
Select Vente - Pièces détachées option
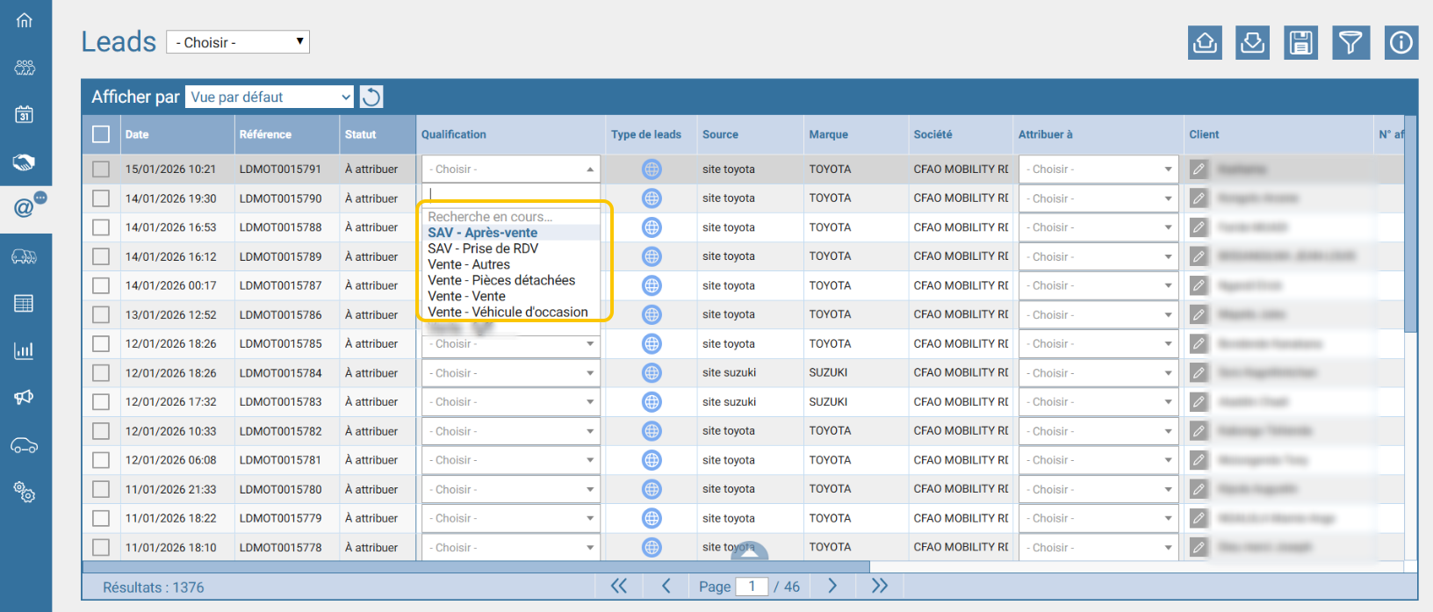coord(512,280)
